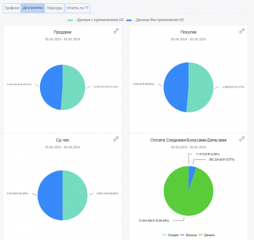The image size is (254, 240).
Task: Click the Продажи chart title
Action: tap(62, 32)
